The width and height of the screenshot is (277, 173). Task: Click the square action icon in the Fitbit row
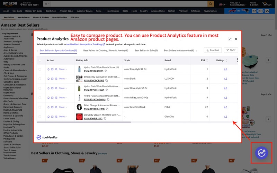coord(52,107)
